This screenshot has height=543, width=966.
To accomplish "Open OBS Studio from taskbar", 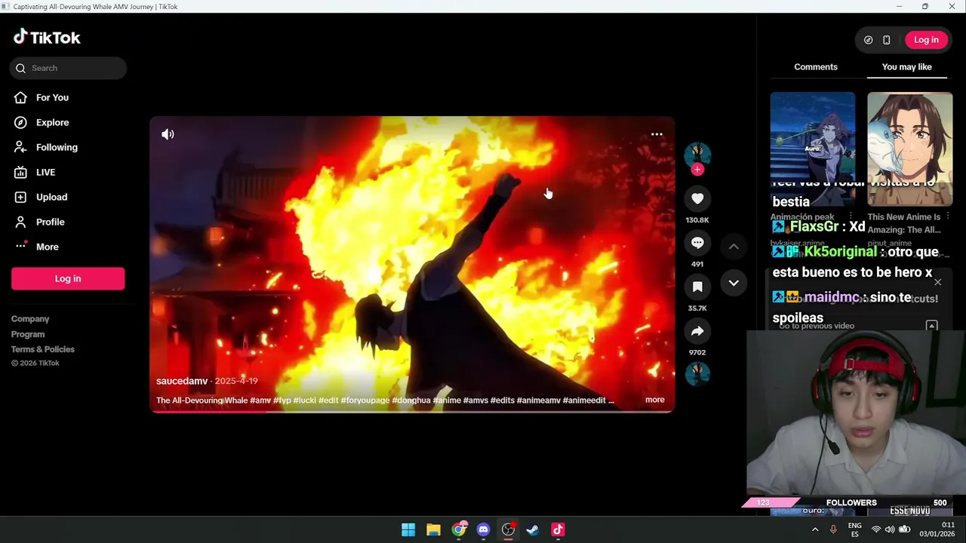I will 508,529.
